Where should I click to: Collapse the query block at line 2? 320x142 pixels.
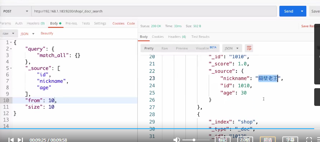click(11, 49)
